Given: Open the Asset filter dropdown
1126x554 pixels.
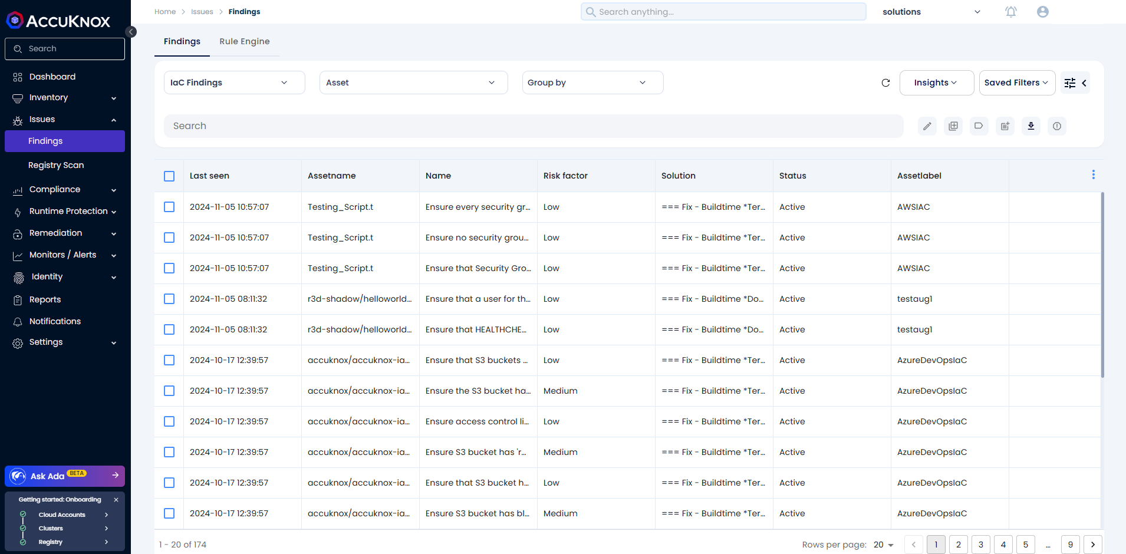Looking at the screenshot, I should (x=414, y=83).
